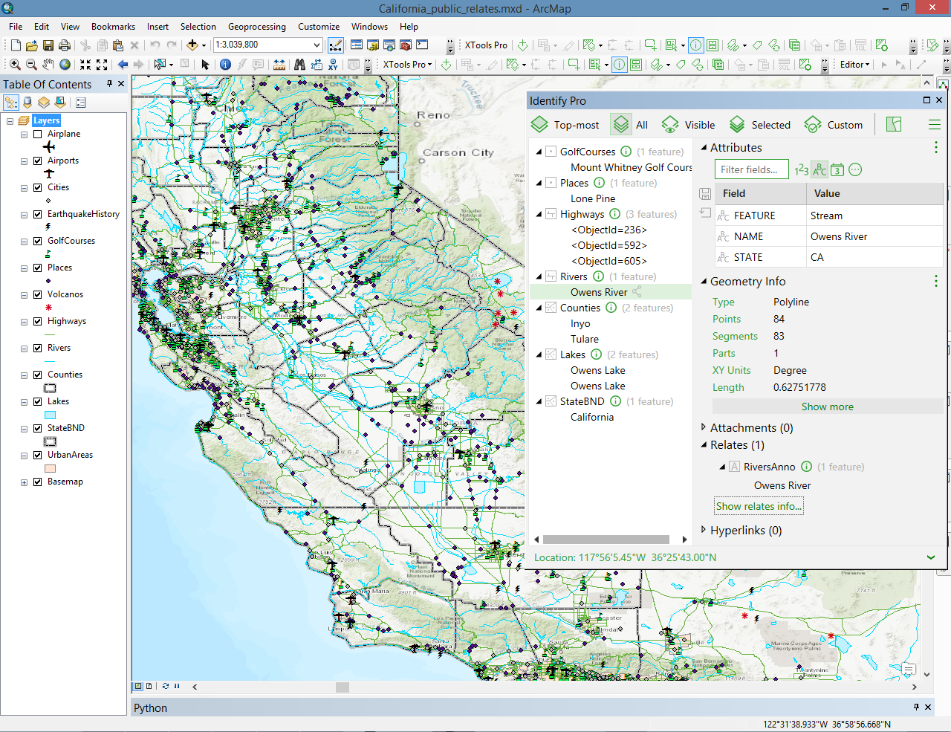Go back to previous extent

123,65
